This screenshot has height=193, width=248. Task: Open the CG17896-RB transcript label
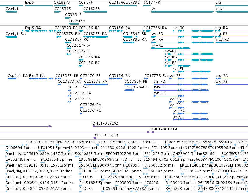[x=134, y=34]
